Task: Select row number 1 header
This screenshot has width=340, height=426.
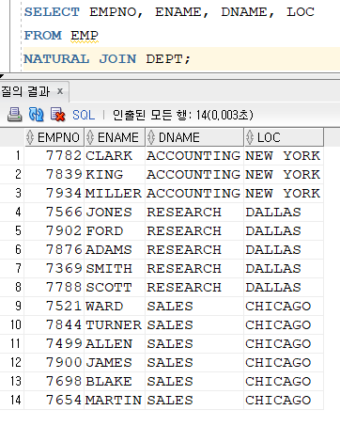Action: click(x=12, y=155)
